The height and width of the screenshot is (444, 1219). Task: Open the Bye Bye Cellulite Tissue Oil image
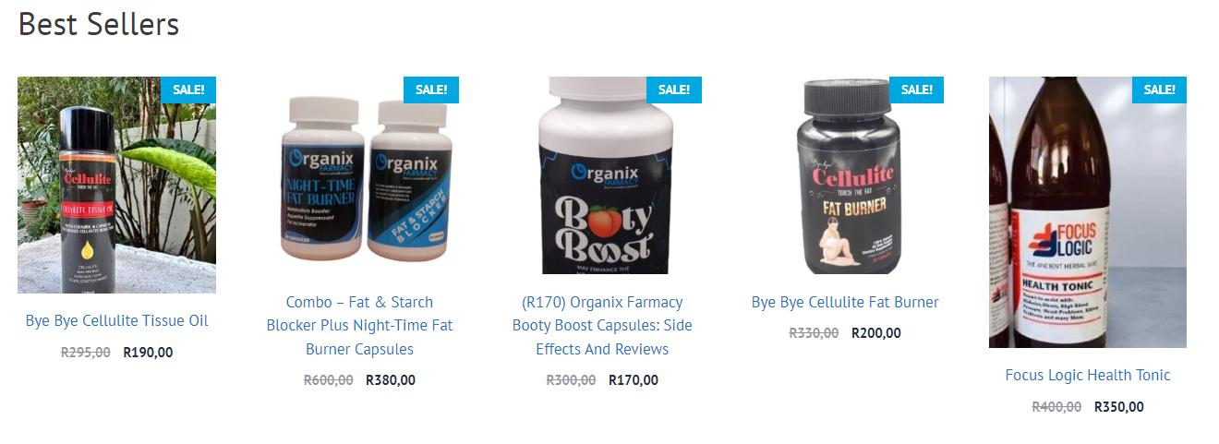click(116, 185)
